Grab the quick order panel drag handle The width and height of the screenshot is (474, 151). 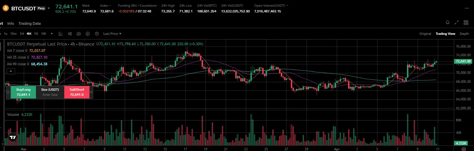pos(8,92)
